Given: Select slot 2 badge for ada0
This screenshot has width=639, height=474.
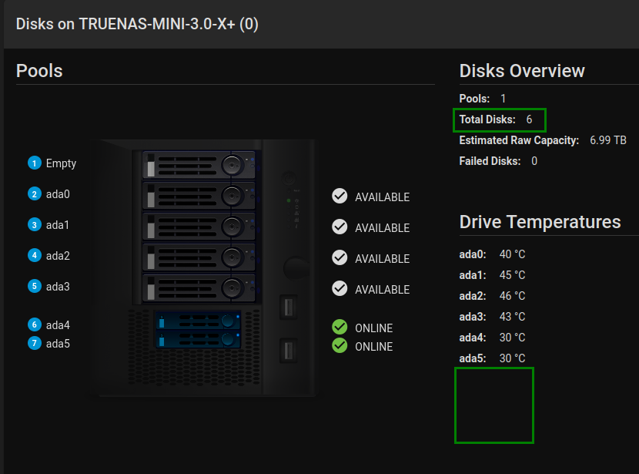Looking at the screenshot, I should pos(35,193).
